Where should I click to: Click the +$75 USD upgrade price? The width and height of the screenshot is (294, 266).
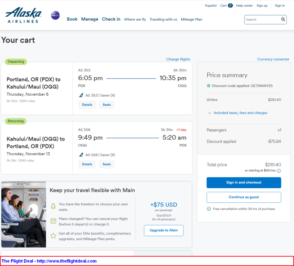[x=164, y=205]
